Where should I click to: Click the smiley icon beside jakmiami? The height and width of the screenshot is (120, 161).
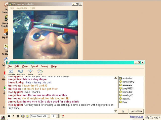coord(120,85)
